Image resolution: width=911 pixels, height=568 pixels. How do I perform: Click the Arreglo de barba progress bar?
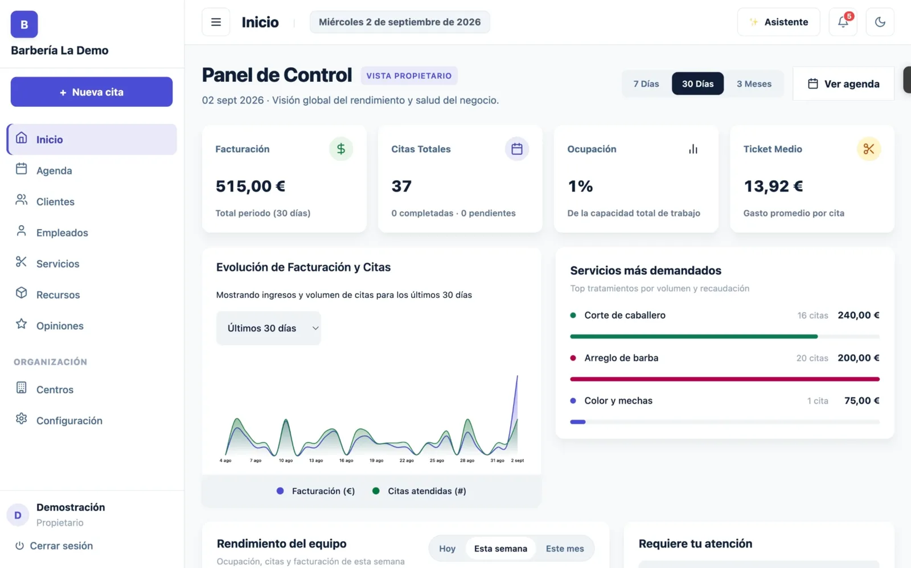(x=725, y=379)
